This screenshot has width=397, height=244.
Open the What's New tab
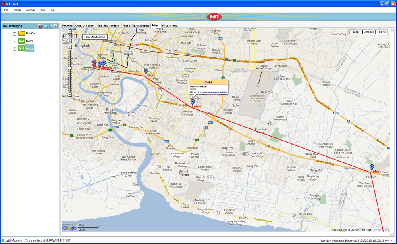click(x=170, y=25)
